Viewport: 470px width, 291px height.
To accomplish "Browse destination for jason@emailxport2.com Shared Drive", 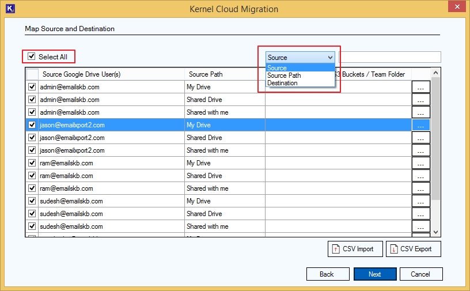I will (x=421, y=138).
